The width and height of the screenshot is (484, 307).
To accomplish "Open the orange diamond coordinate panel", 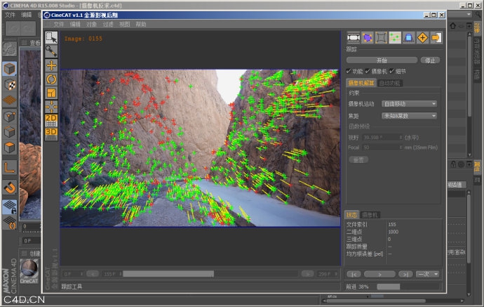I will click(x=422, y=38).
